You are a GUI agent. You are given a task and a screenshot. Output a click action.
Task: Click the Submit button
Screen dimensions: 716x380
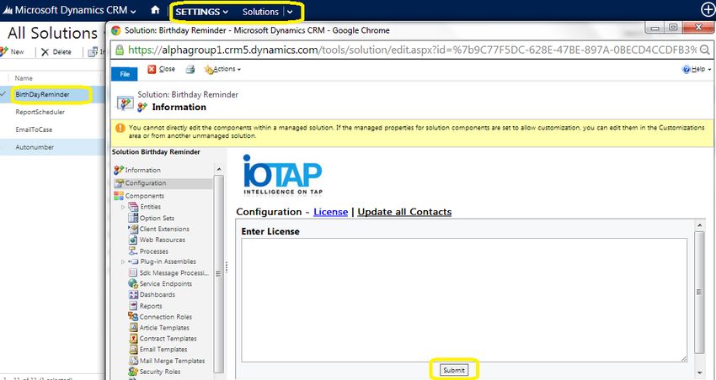tap(454, 370)
